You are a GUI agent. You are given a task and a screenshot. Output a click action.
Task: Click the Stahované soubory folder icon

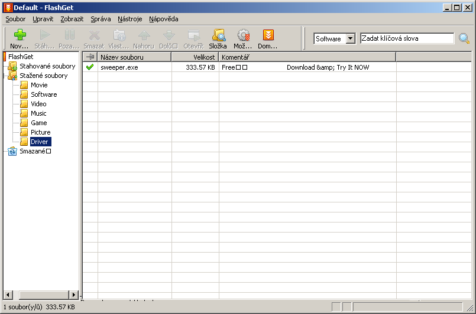12,66
